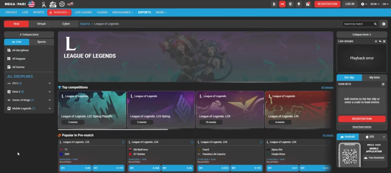The width and height of the screenshot is (391, 173).
Task: Open the top-bar gear settings dropdown
Action: click(x=364, y=4)
